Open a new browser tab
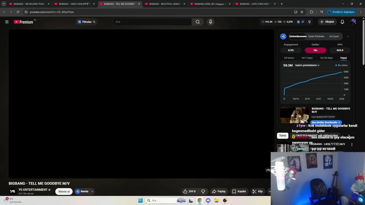 (281, 4)
